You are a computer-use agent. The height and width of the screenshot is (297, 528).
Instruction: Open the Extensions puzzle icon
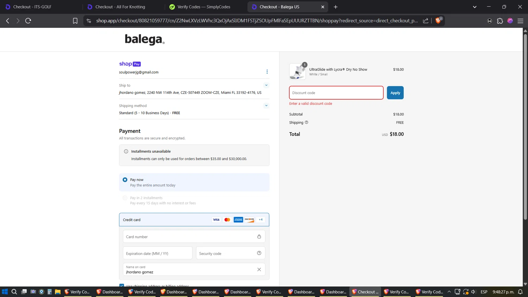tap(500, 21)
